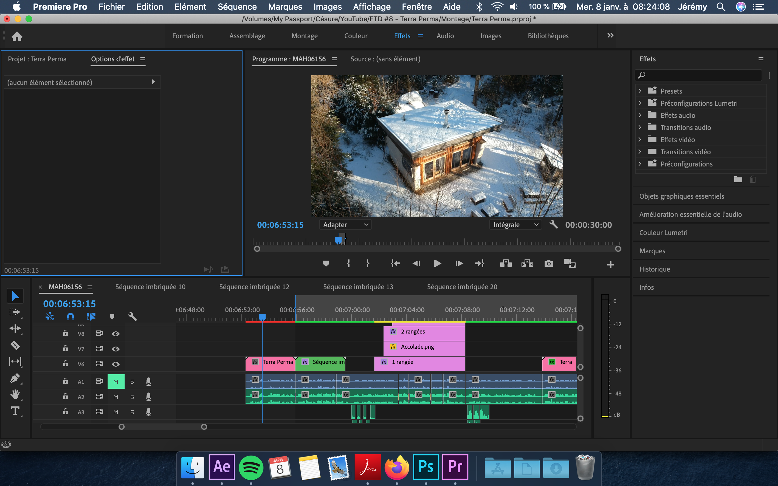Expand the Effets vidéo folder
Image resolution: width=778 pixels, height=486 pixels.
640,139
